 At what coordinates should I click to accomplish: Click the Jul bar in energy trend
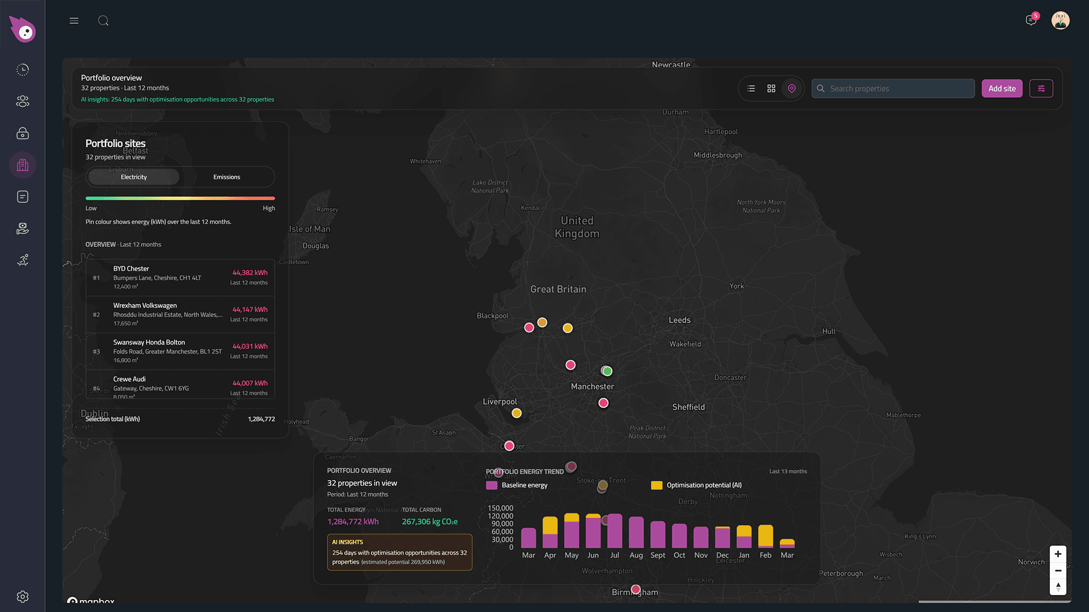[x=615, y=531]
